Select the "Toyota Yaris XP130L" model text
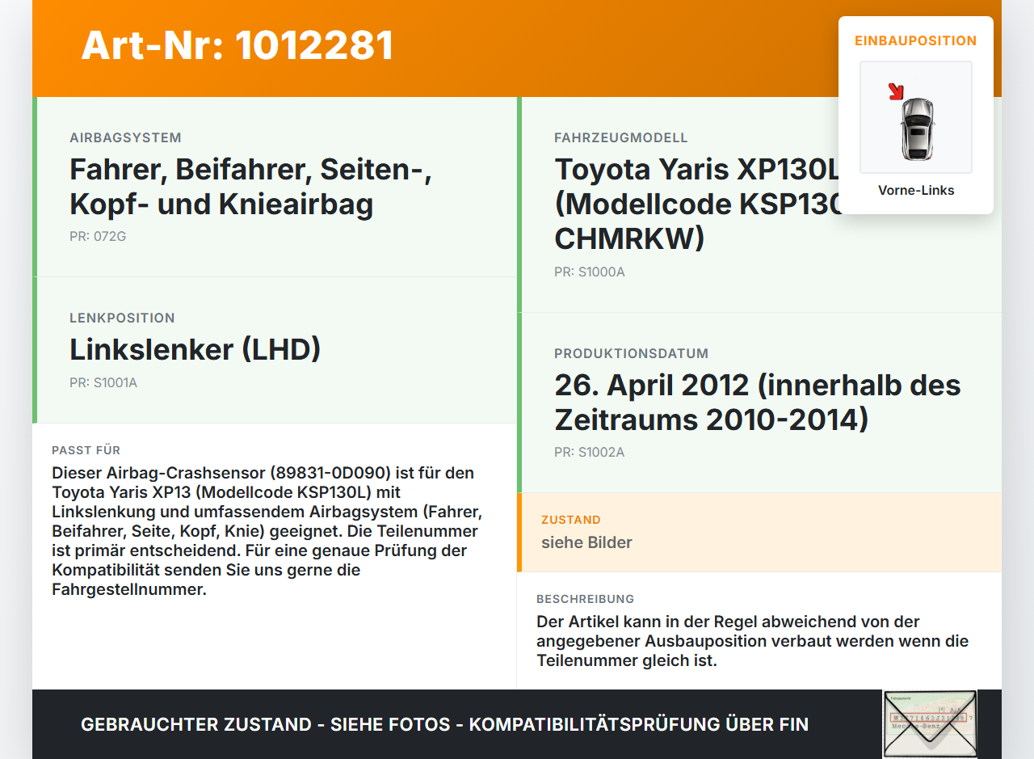Image resolution: width=1034 pixels, height=759 pixels. pyautogui.click(x=698, y=170)
